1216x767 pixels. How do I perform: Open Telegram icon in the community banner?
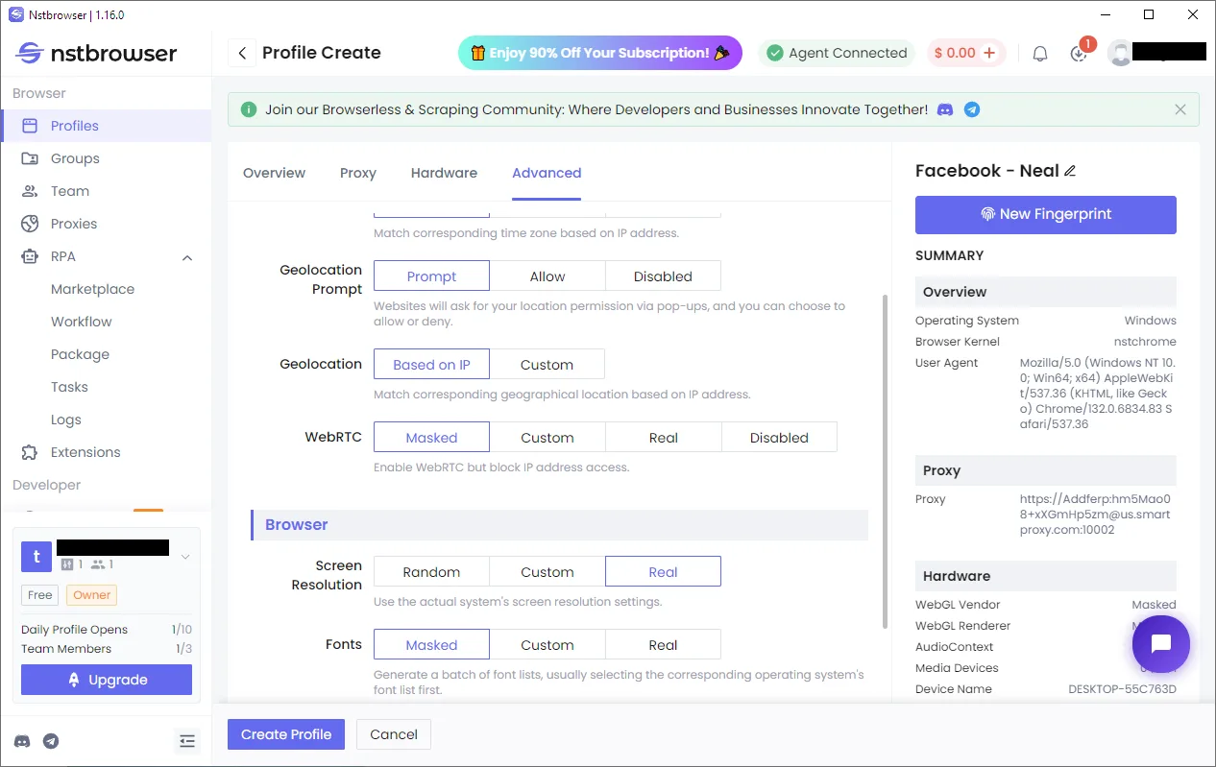coord(972,109)
